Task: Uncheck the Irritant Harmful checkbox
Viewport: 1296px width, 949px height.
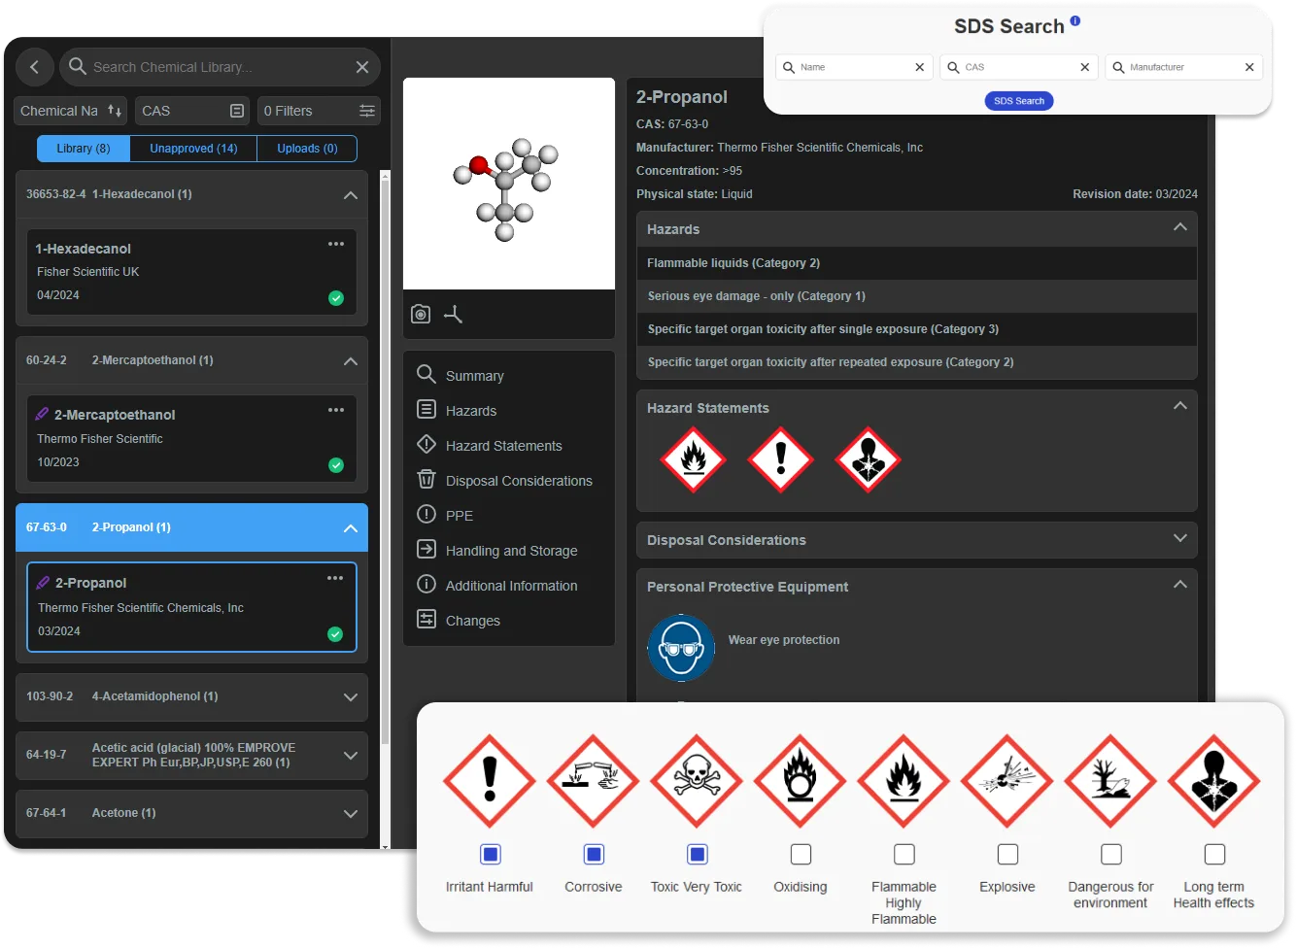Action: tap(491, 854)
